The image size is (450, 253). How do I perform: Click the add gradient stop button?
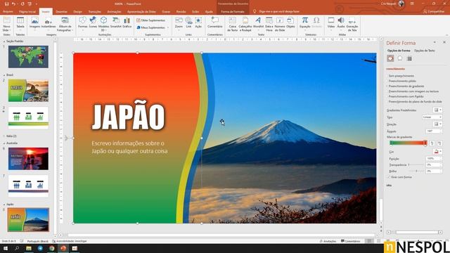(x=432, y=143)
